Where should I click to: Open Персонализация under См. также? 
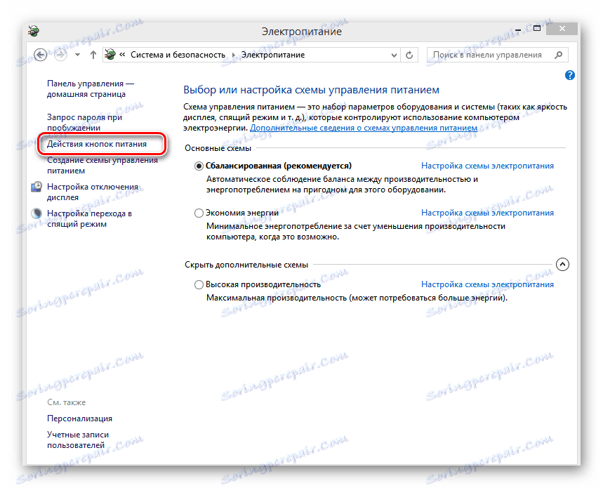79,418
